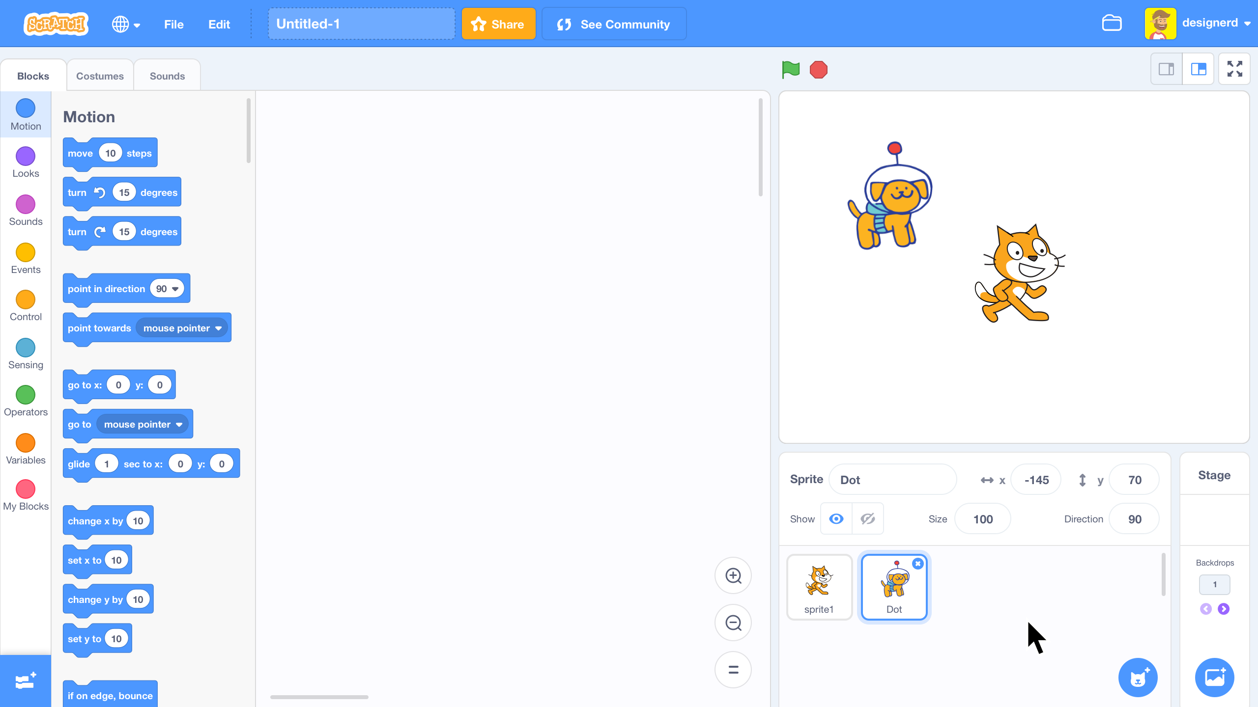Open the File menu

point(173,24)
